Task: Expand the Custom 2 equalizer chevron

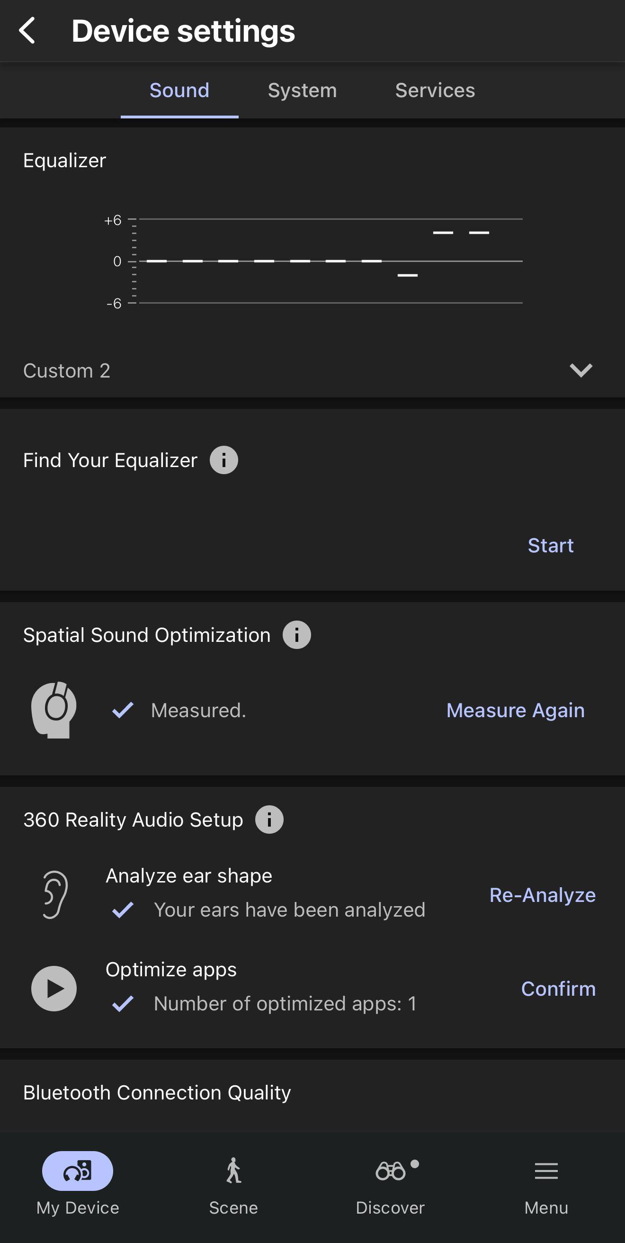Action: click(580, 370)
